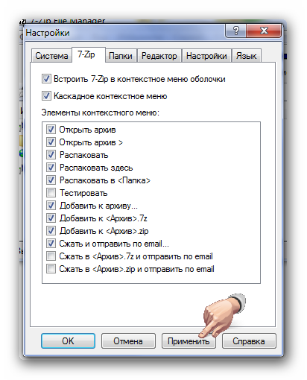The image size is (307, 380).
Task: Open the Папки tab
Action: point(121,56)
